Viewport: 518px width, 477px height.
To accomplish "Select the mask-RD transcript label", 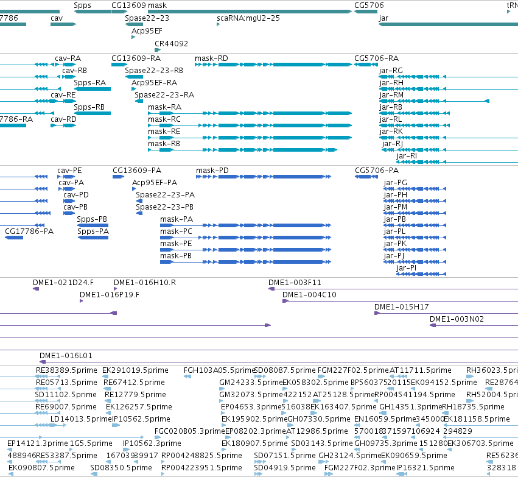I will pos(211,58).
